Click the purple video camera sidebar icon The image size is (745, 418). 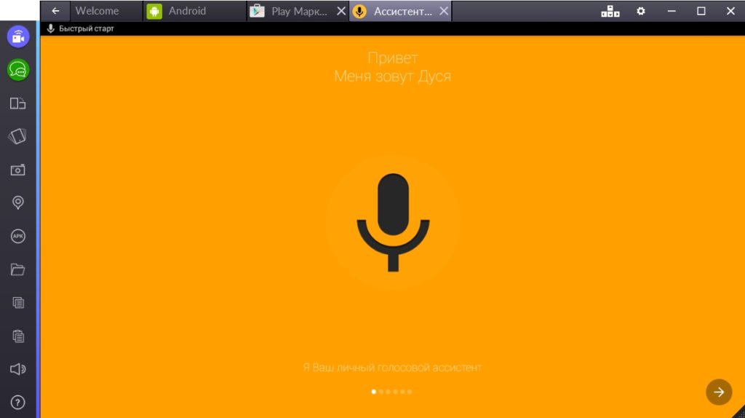tap(18, 36)
